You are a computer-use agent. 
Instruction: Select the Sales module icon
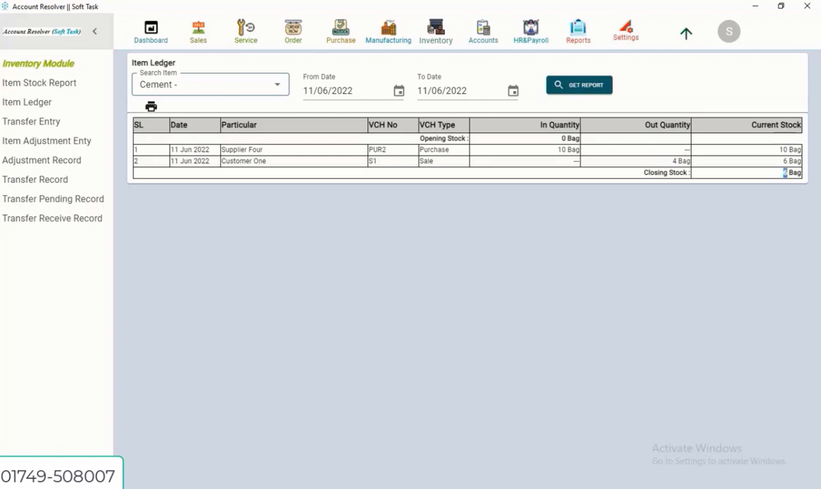pyautogui.click(x=198, y=31)
